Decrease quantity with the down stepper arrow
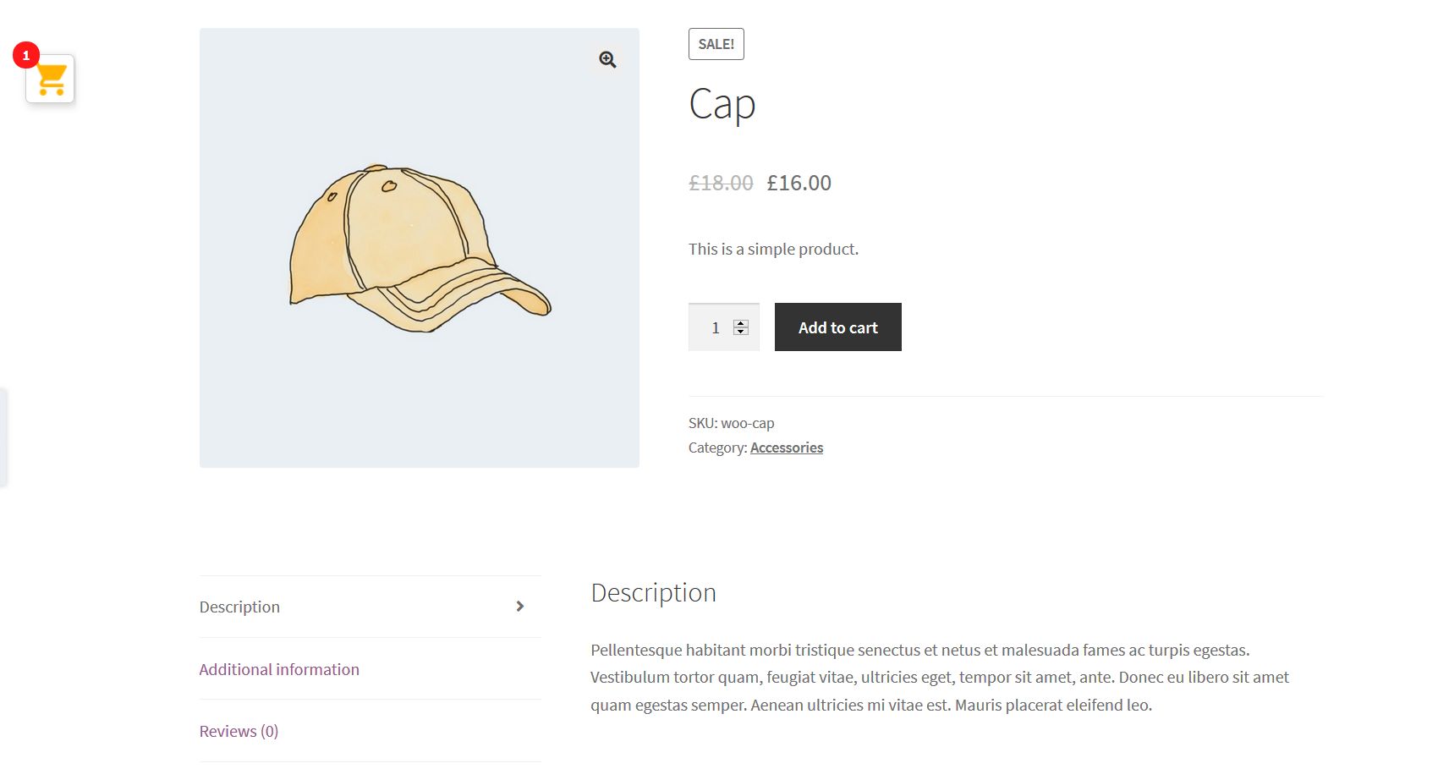Screen dimensions: 1438x780 741,332
